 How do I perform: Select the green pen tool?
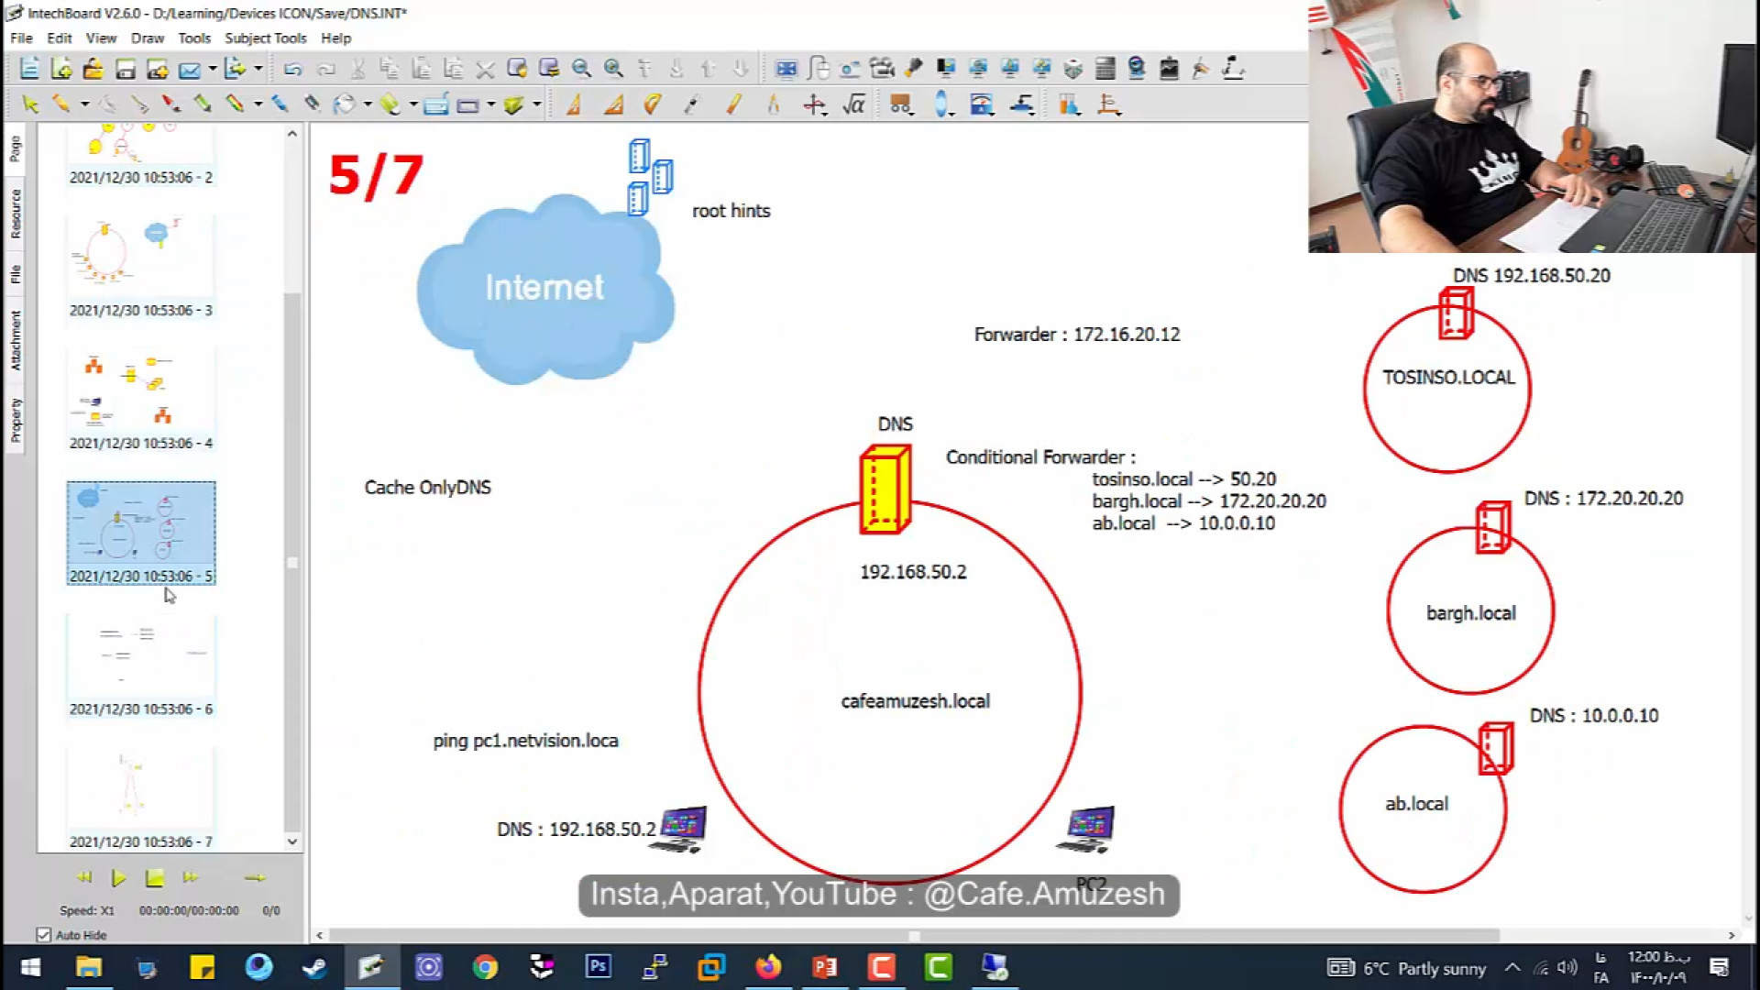point(202,104)
